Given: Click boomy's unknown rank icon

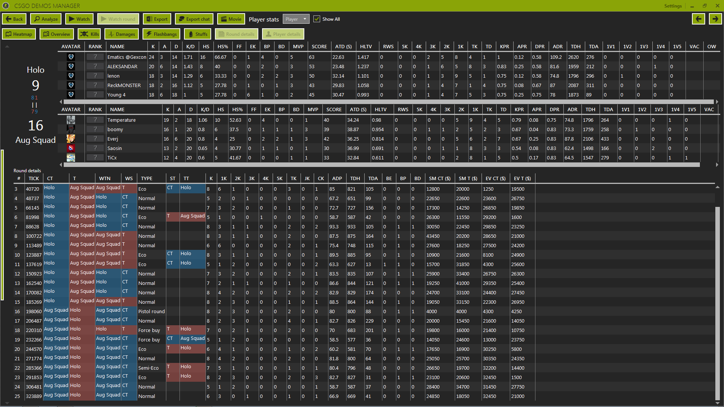Looking at the screenshot, I should pyautogui.click(x=95, y=129).
